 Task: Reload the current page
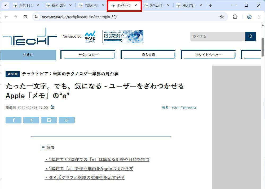point(25,17)
